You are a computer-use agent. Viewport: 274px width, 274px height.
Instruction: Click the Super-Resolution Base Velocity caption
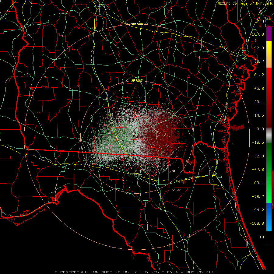[x=137, y=272]
